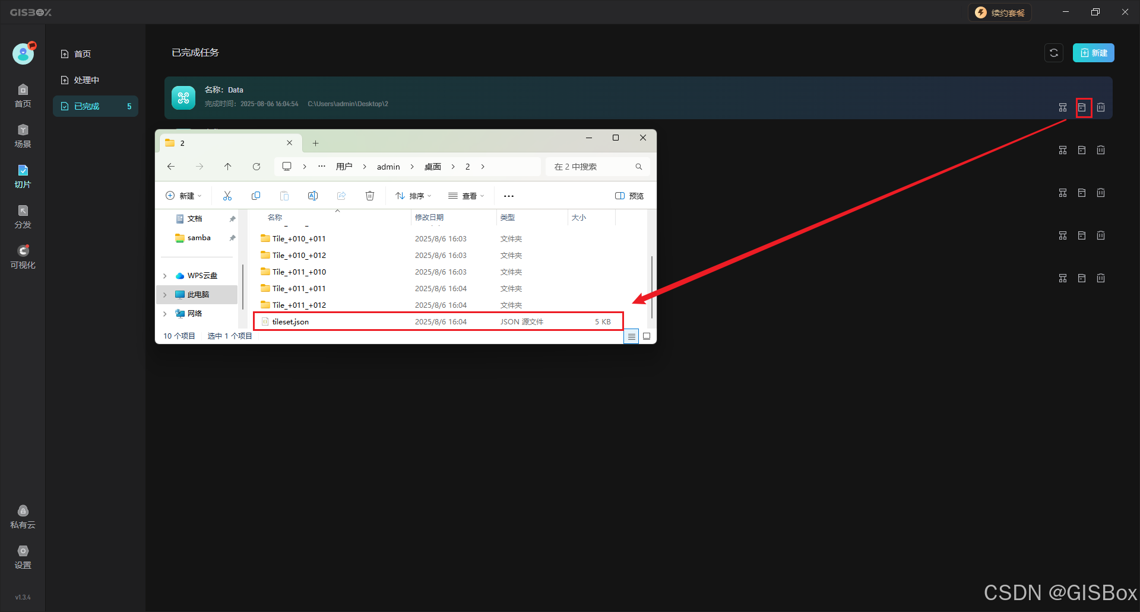Sort files by 大小 column header
Image resolution: width=1140 pixels, height=612 pixels.
point(591,218)
